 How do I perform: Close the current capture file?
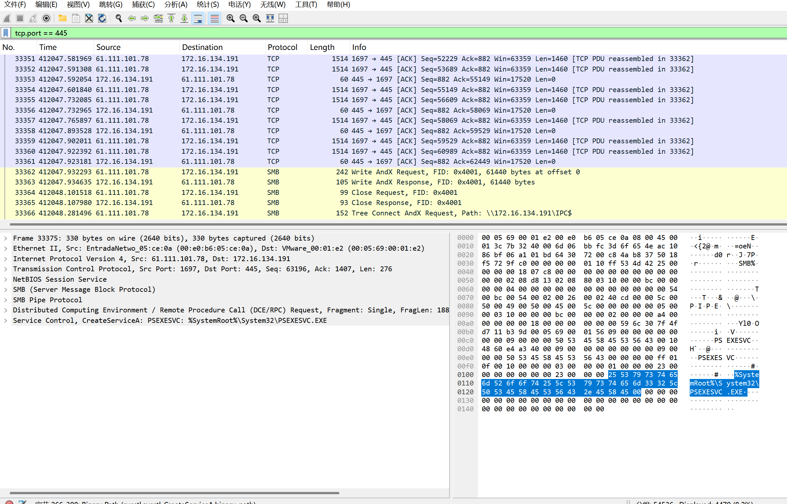tap(89, 18)
